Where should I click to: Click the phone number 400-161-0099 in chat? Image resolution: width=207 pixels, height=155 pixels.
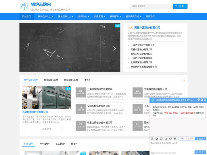[171, 113]
